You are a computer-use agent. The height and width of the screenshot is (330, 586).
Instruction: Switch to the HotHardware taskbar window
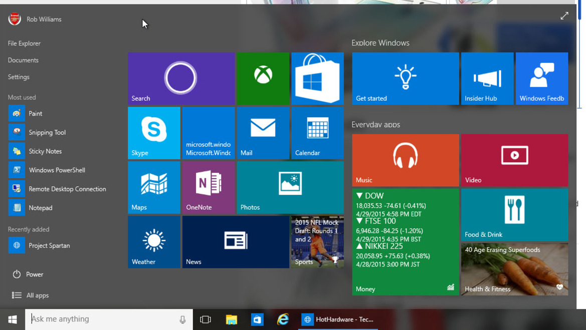338,319
